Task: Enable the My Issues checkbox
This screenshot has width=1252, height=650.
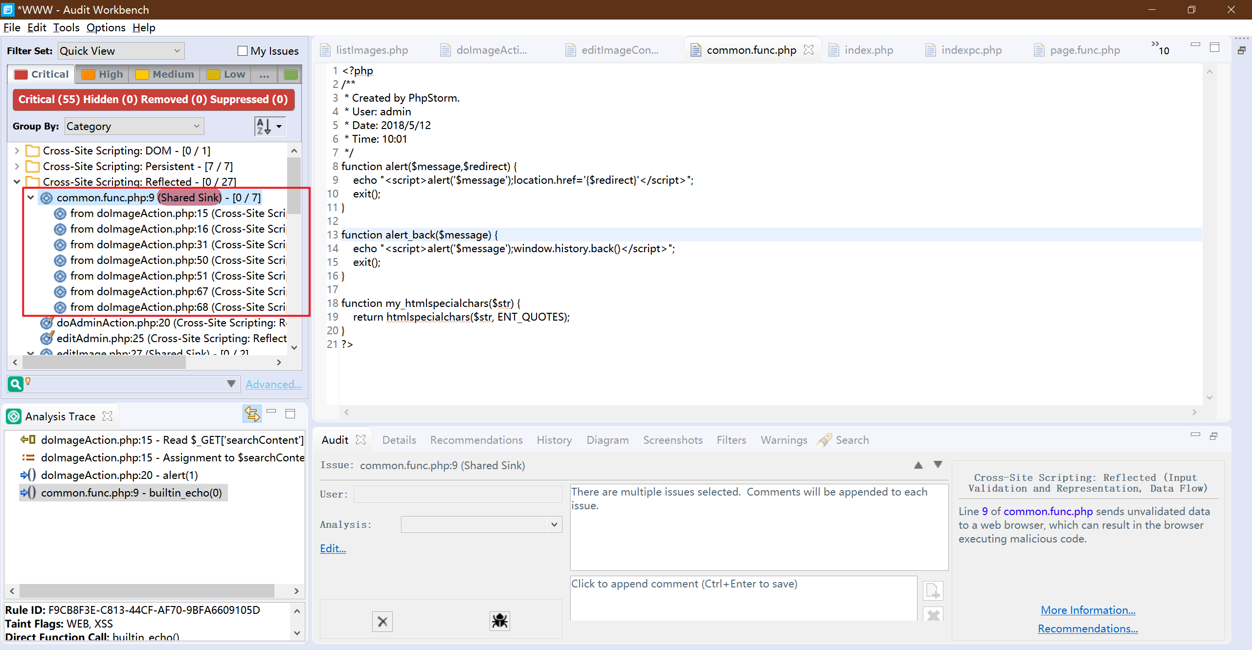Action: click(243, 51)
